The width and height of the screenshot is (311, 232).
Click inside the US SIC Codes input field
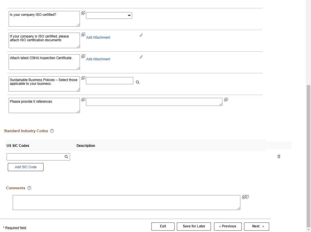click(35, 157)
